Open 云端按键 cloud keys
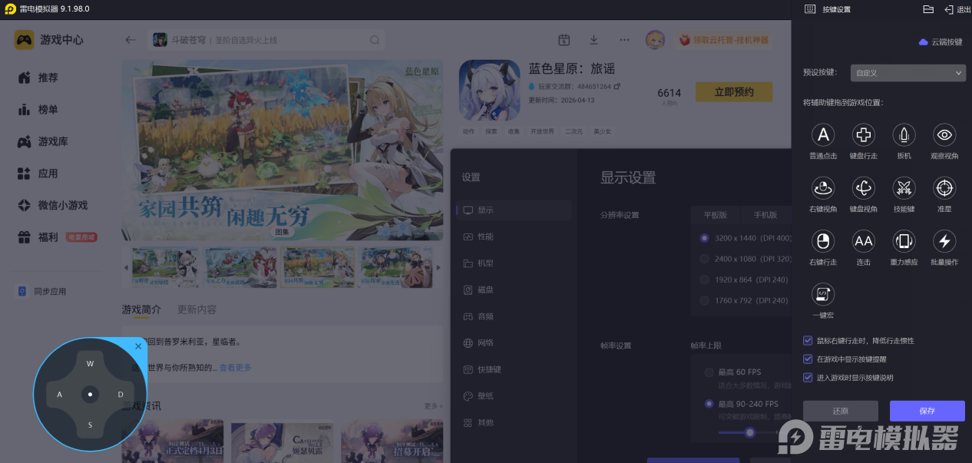Viewport: 972px width, 463px height. coord(940,42)
